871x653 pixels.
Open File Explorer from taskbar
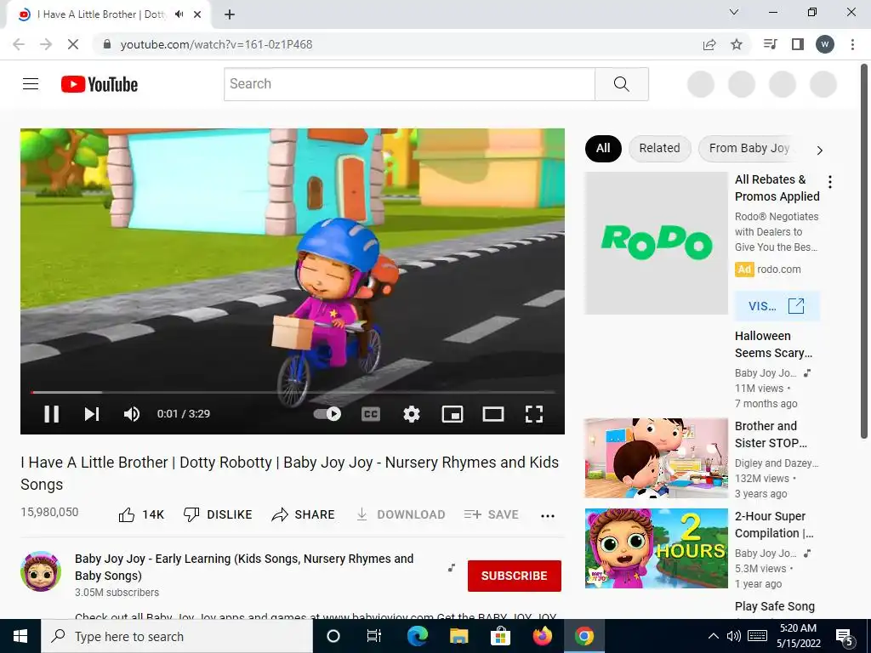click(x=458, y=636)
